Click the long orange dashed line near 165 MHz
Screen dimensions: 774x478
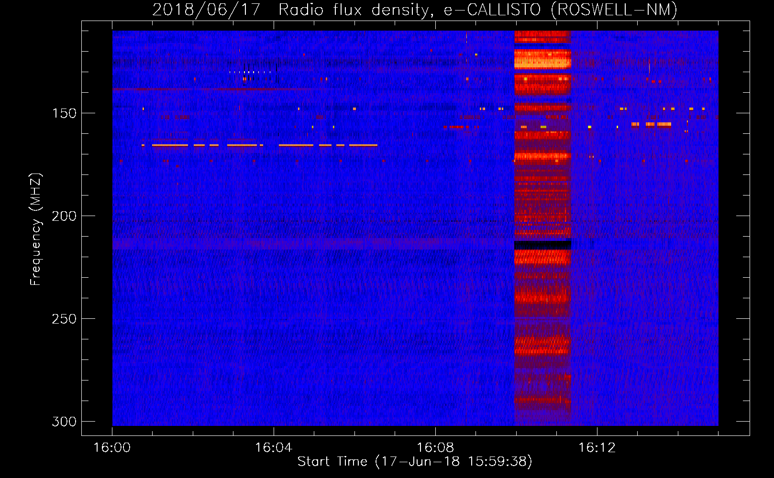pyautogui.click(x=259, y=145)
